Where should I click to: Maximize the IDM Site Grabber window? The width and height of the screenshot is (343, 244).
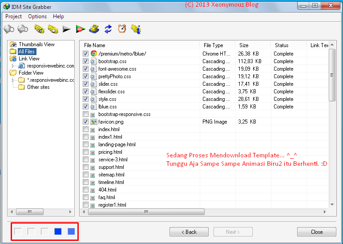(315, 5)
